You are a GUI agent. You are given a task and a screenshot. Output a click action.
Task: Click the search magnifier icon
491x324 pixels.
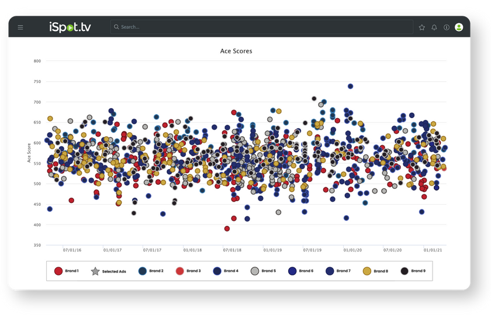coord(116,27)
